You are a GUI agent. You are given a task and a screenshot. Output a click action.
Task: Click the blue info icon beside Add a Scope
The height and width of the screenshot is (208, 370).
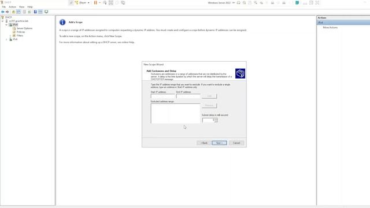[62, 22]
